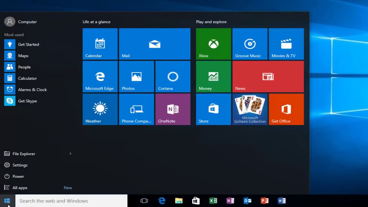Launch Outlook from the taskbar
This screenshot has height=207, width=368.
click(247, 201)
